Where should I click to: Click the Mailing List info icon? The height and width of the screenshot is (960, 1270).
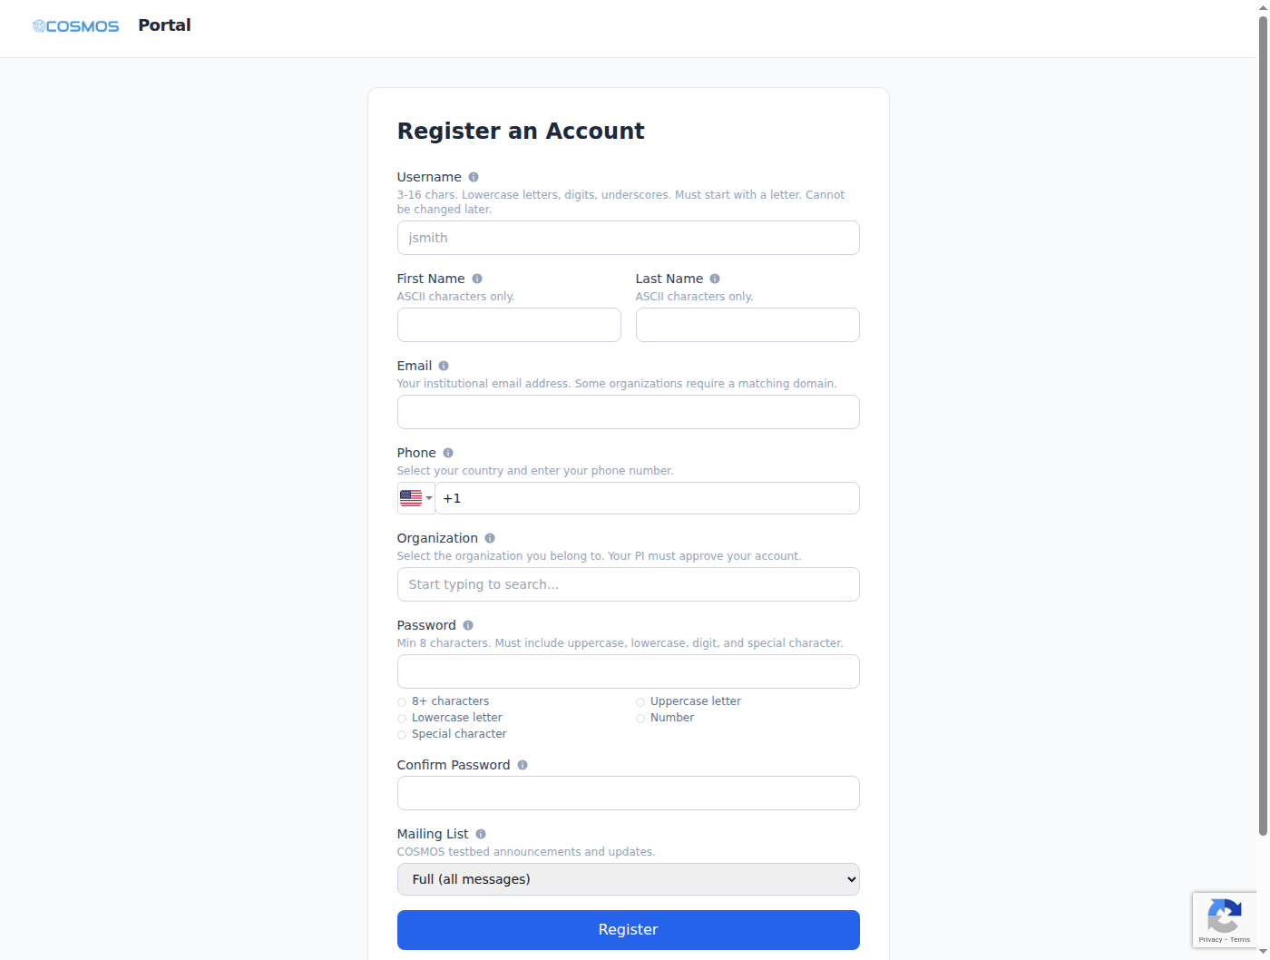pos(481,834)
